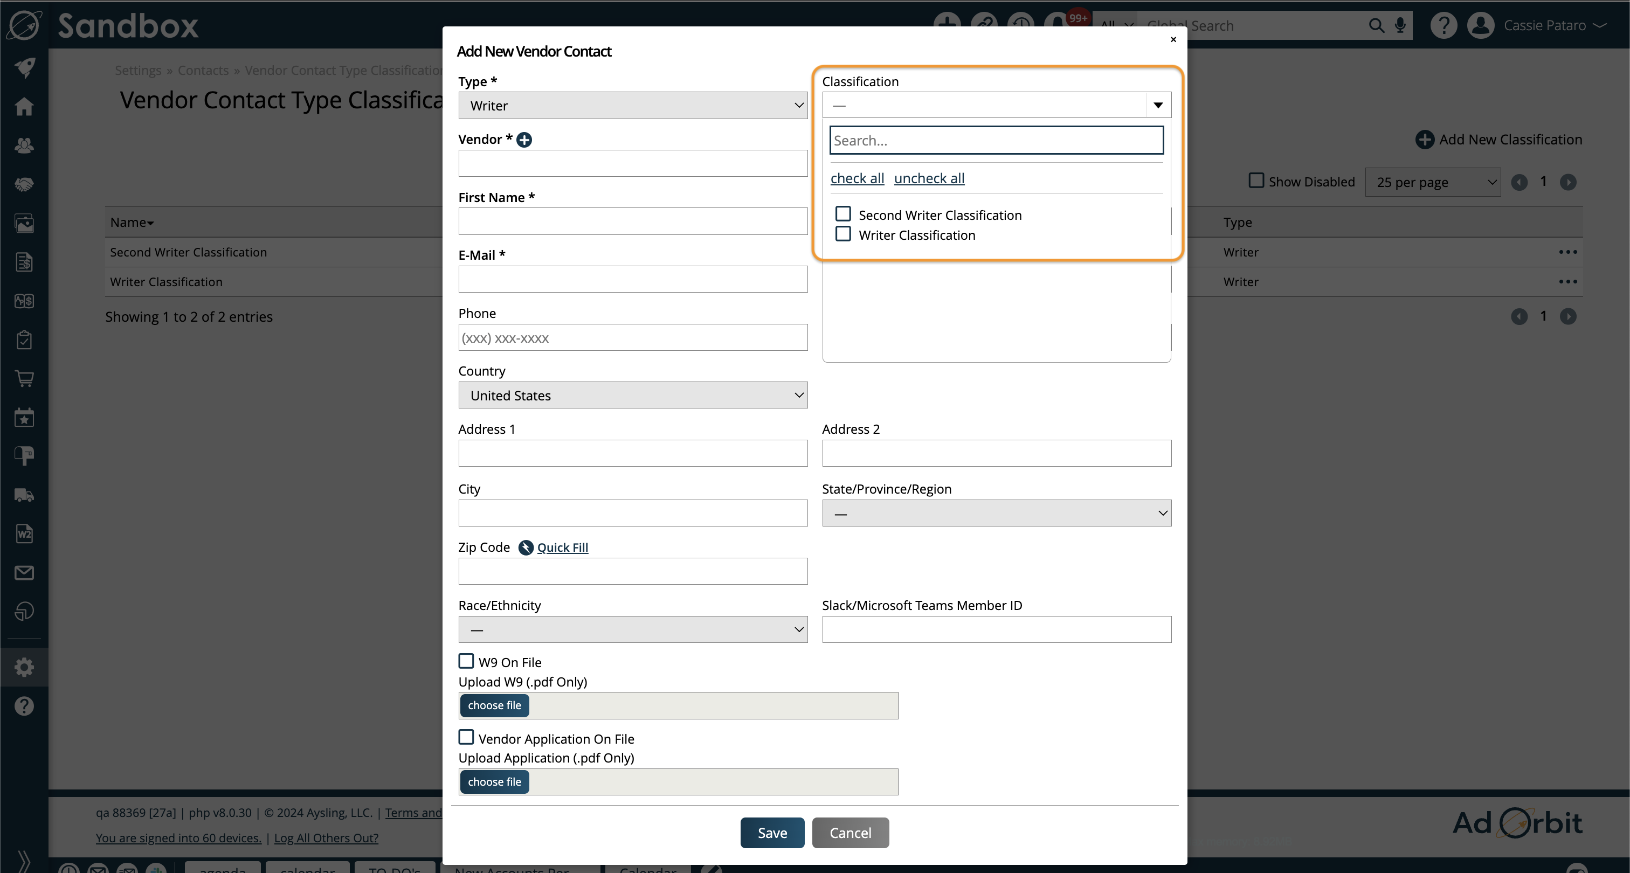Open the W2 forms section in the sidebar
This screenshot has height=873, width=1630.
tap(24, 533)
